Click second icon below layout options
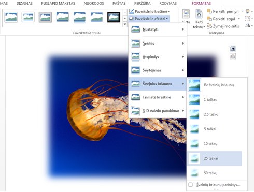This screenshot has height=192, width=254. pos(233,56)
